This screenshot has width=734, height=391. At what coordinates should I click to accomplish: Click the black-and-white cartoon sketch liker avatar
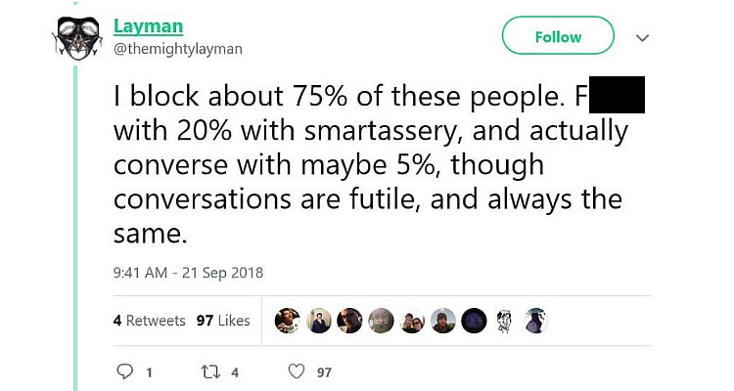pos(505,320)
